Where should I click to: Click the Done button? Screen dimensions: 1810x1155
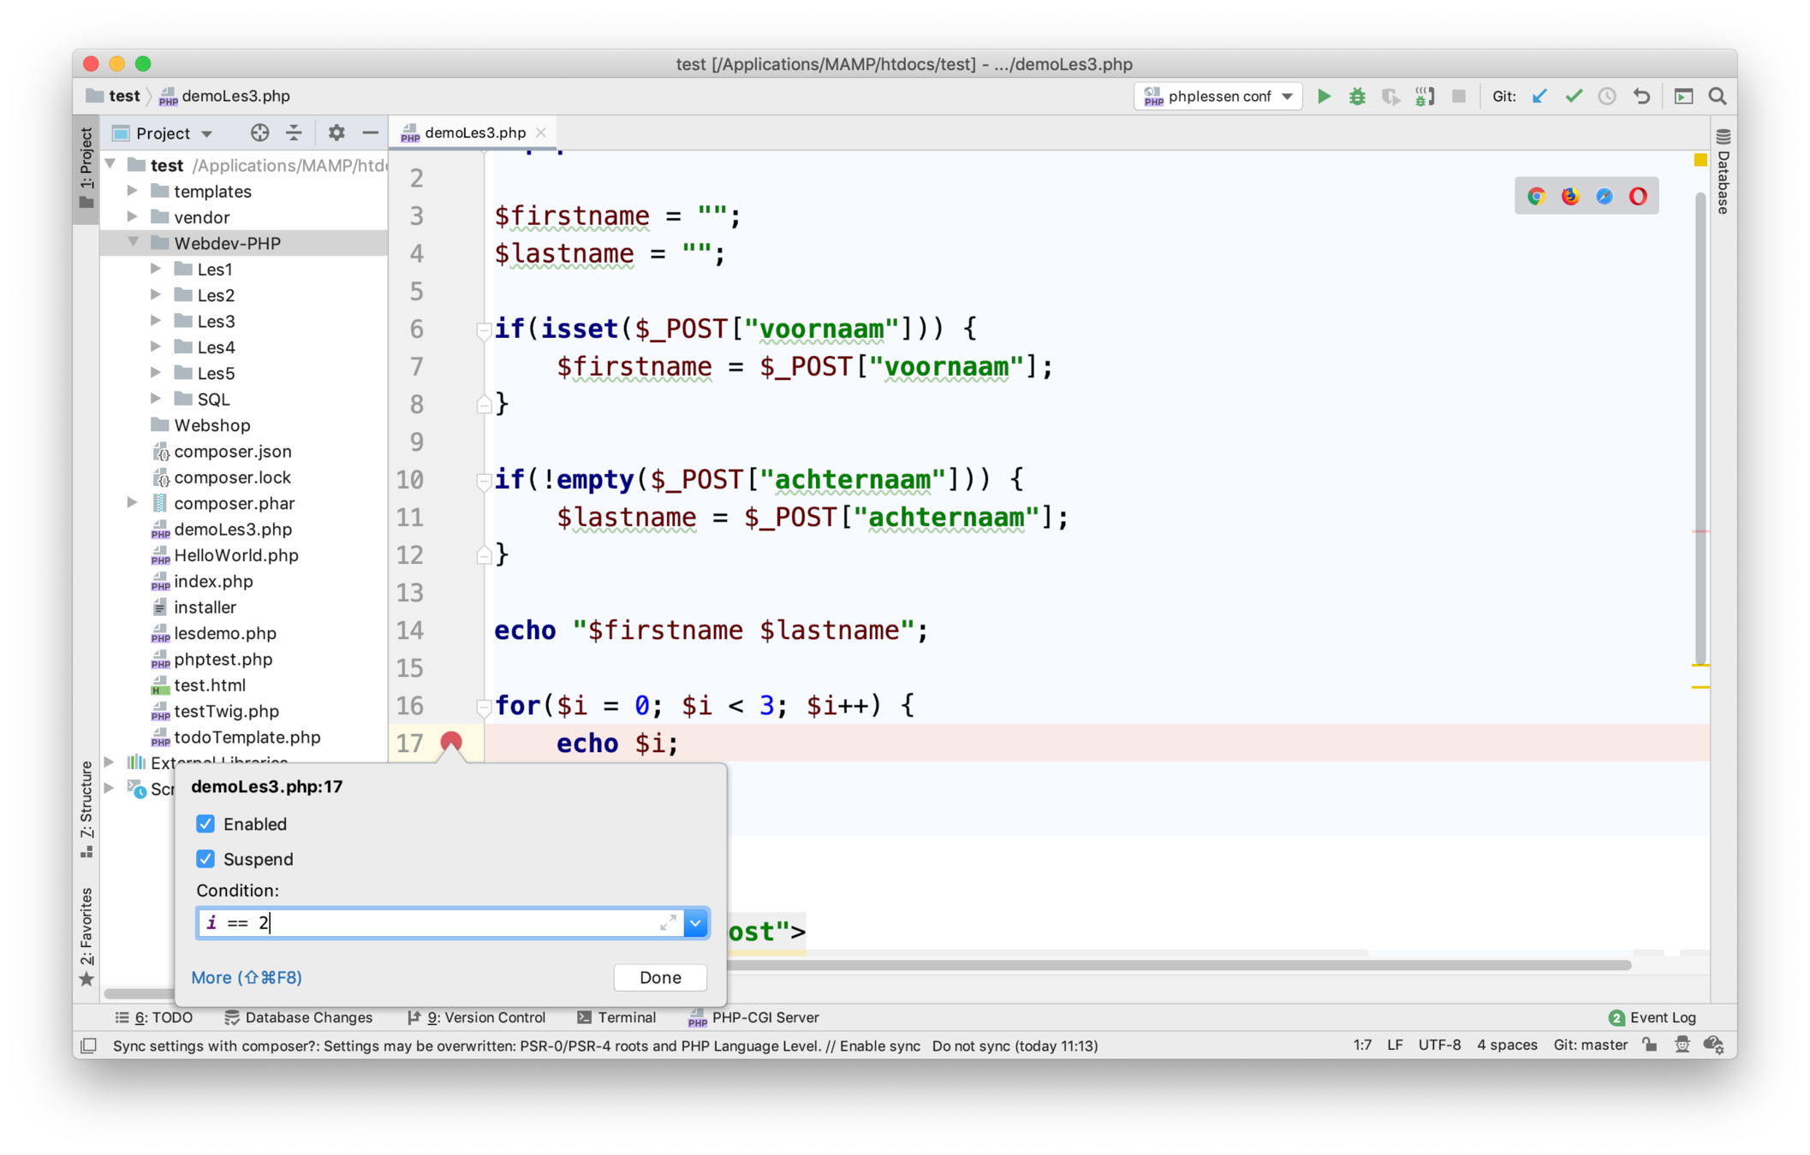(x=660, y=977)
